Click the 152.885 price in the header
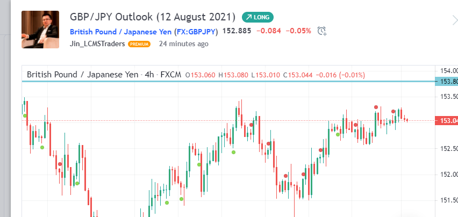 coord(237,31)
